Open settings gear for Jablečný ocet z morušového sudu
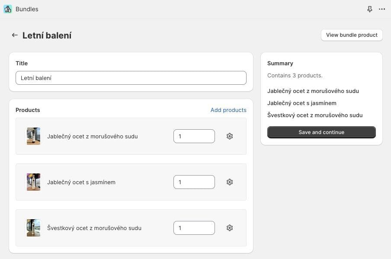This screenshot has width=391, height=259. click(x=230, y=136)
